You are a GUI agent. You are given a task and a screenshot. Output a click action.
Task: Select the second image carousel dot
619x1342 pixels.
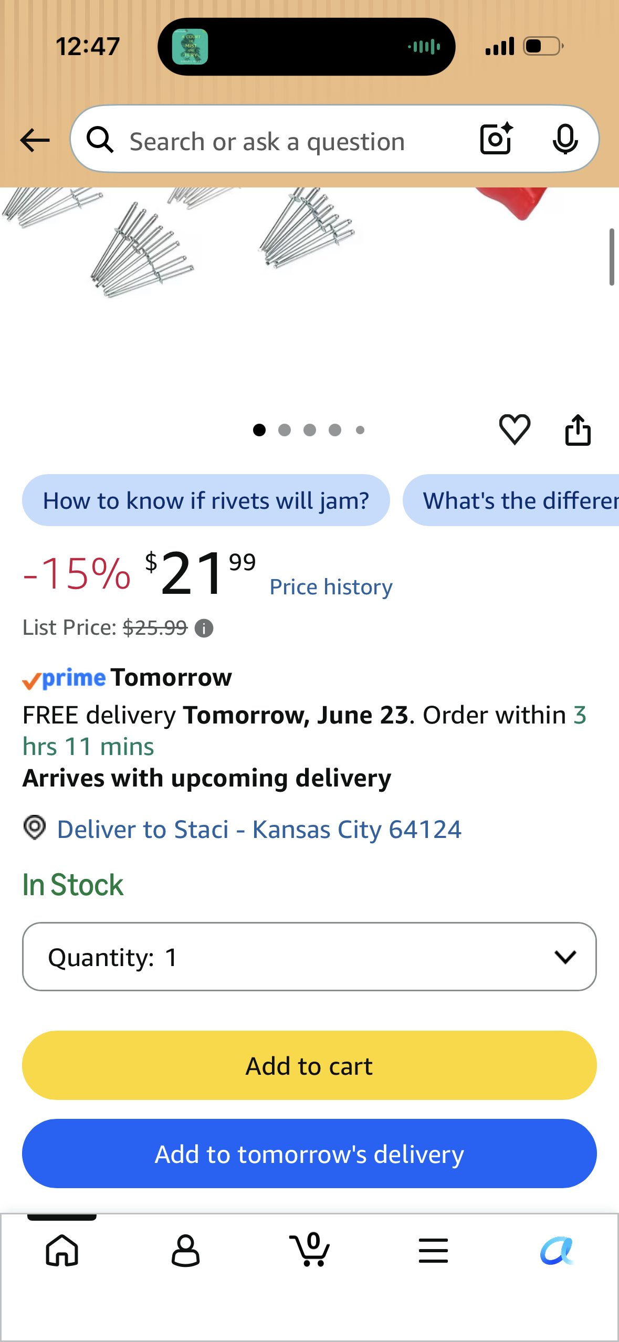tap(285, 430)
